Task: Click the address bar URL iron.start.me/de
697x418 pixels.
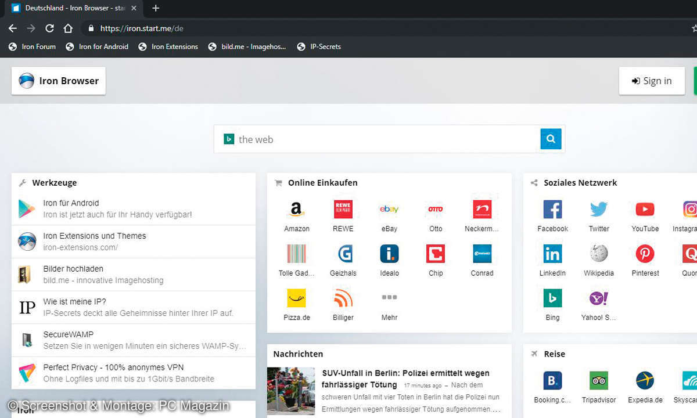Action: (142, 28)
